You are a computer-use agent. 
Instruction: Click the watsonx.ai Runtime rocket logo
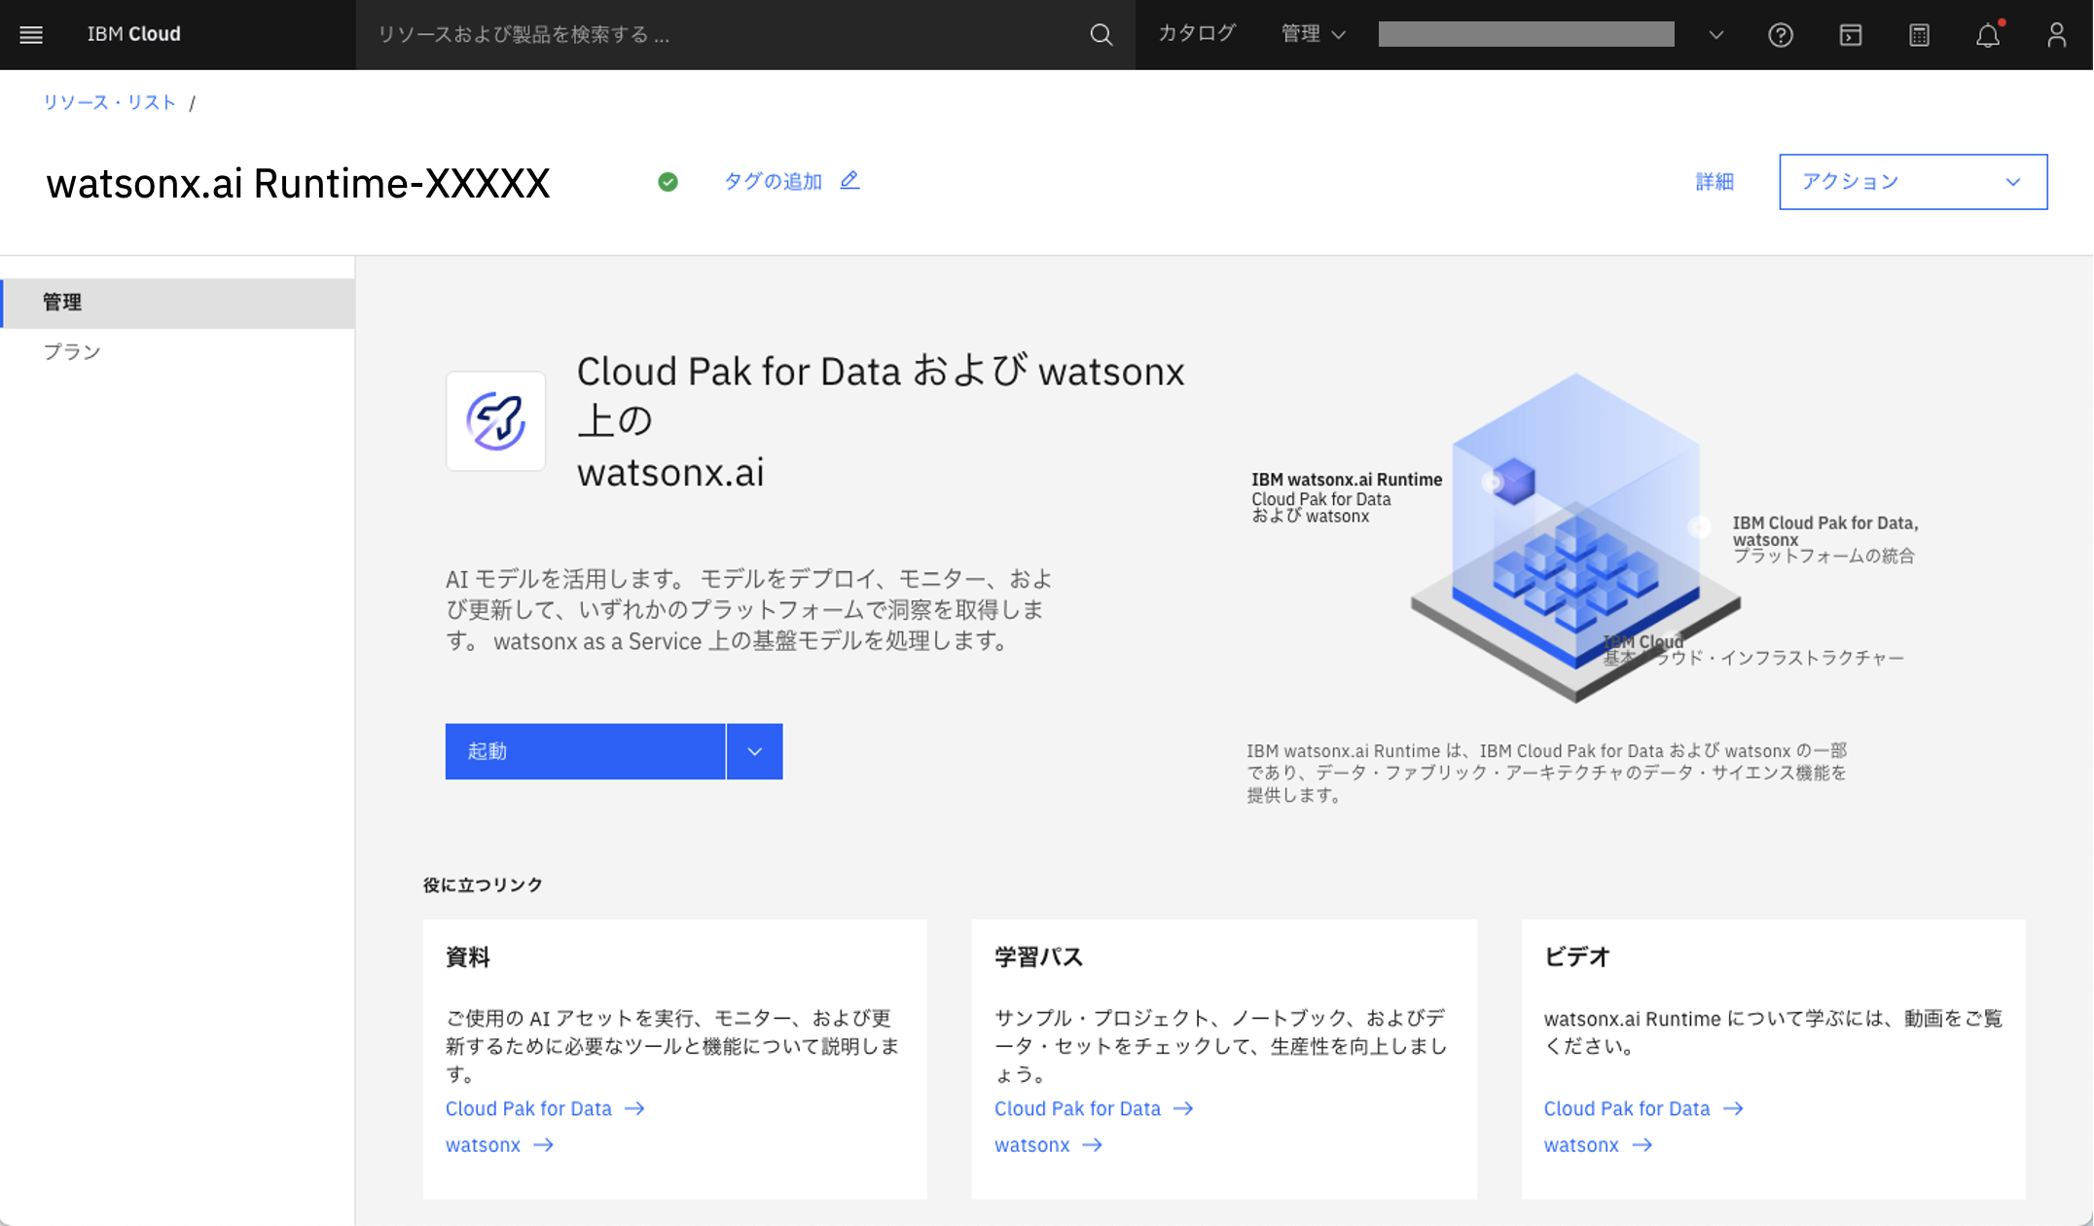[495, 421]
